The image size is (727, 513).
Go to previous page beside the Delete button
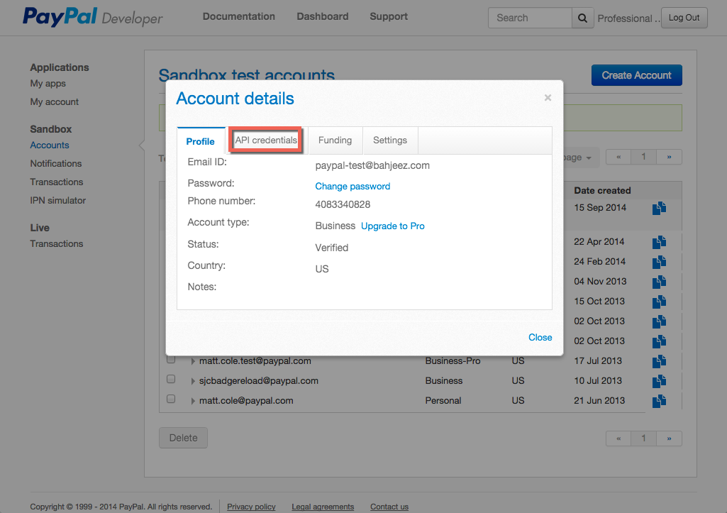618,438
